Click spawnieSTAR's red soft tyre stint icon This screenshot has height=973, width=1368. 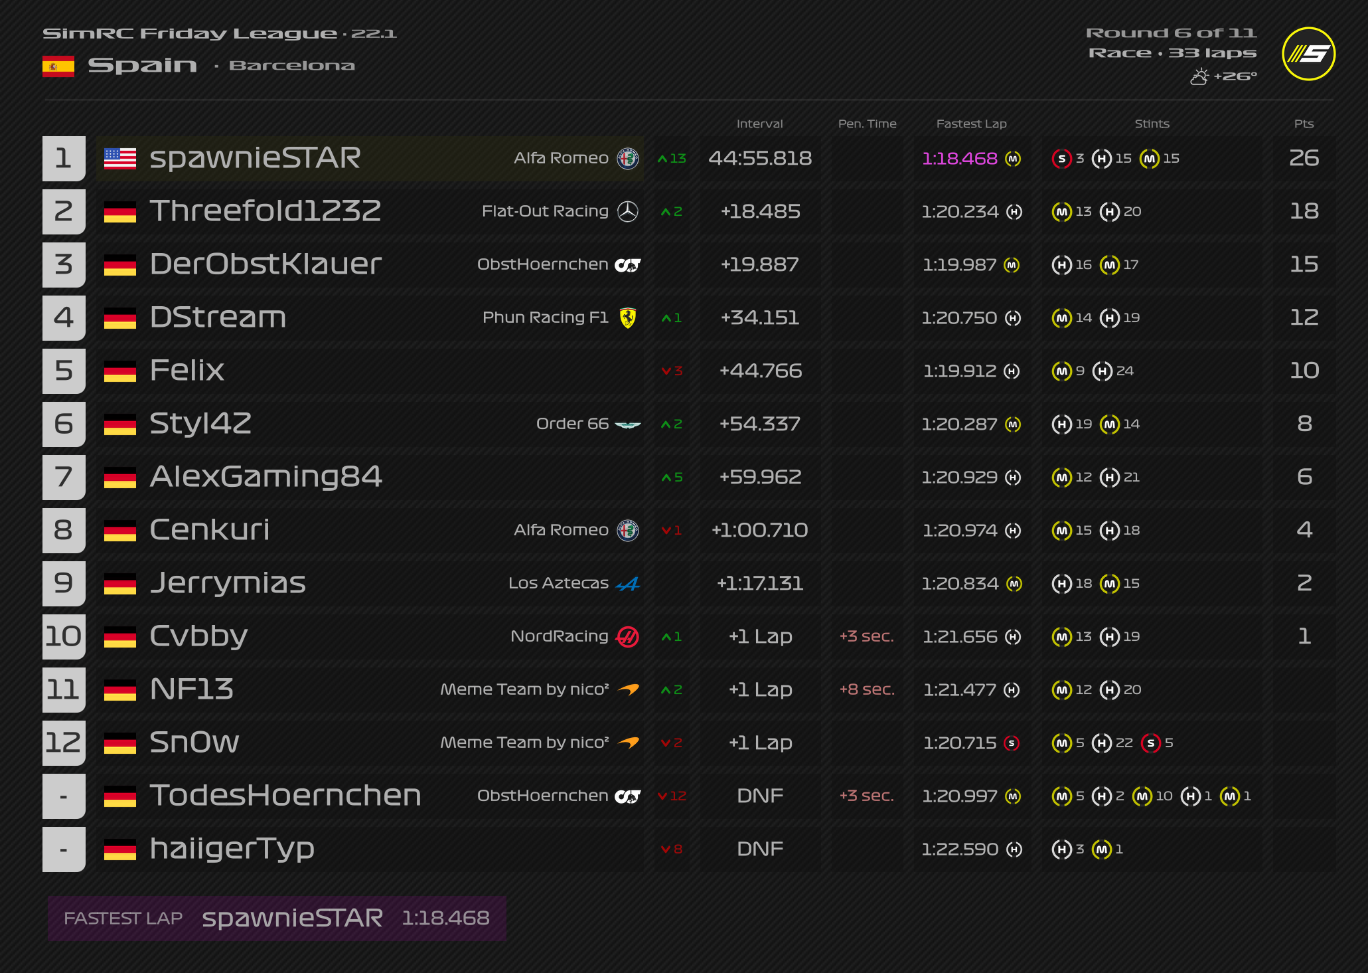point(1061,159)
